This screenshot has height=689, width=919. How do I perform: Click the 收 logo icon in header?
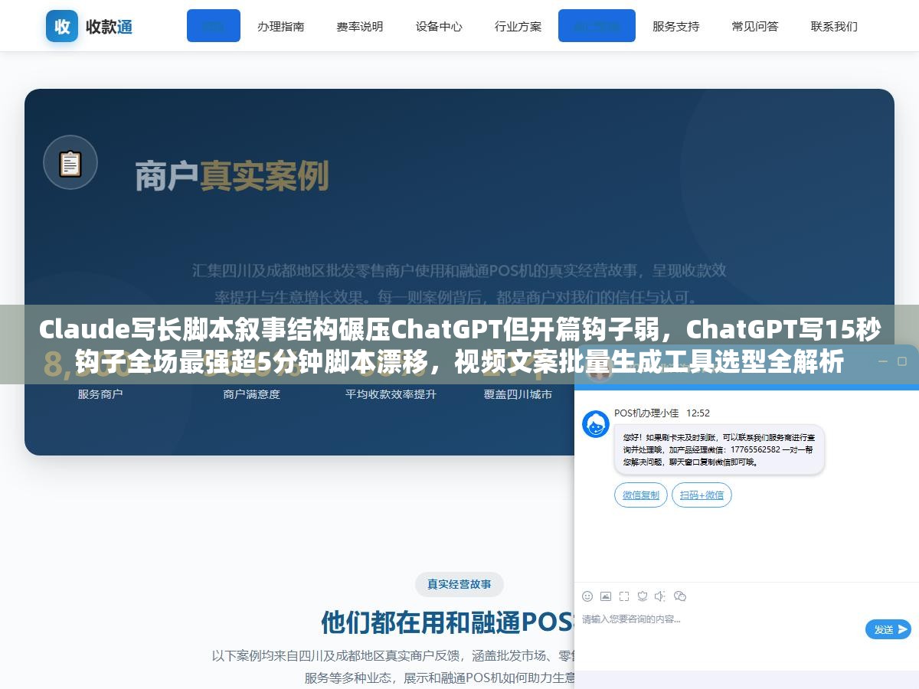pos(62,26)
